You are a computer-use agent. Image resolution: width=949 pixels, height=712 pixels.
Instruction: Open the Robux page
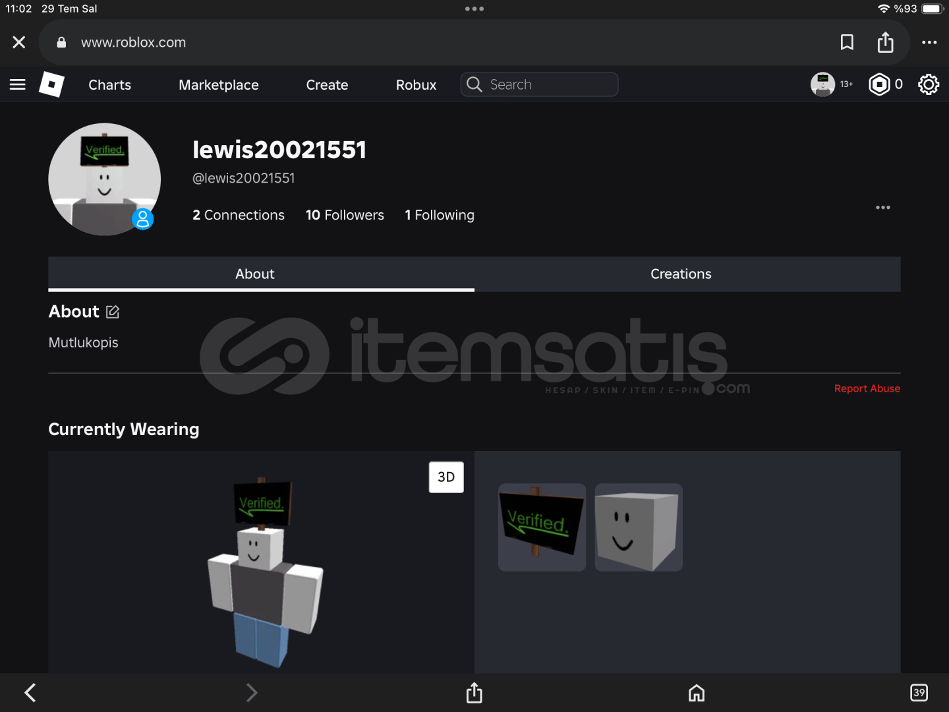click(416, 85)
